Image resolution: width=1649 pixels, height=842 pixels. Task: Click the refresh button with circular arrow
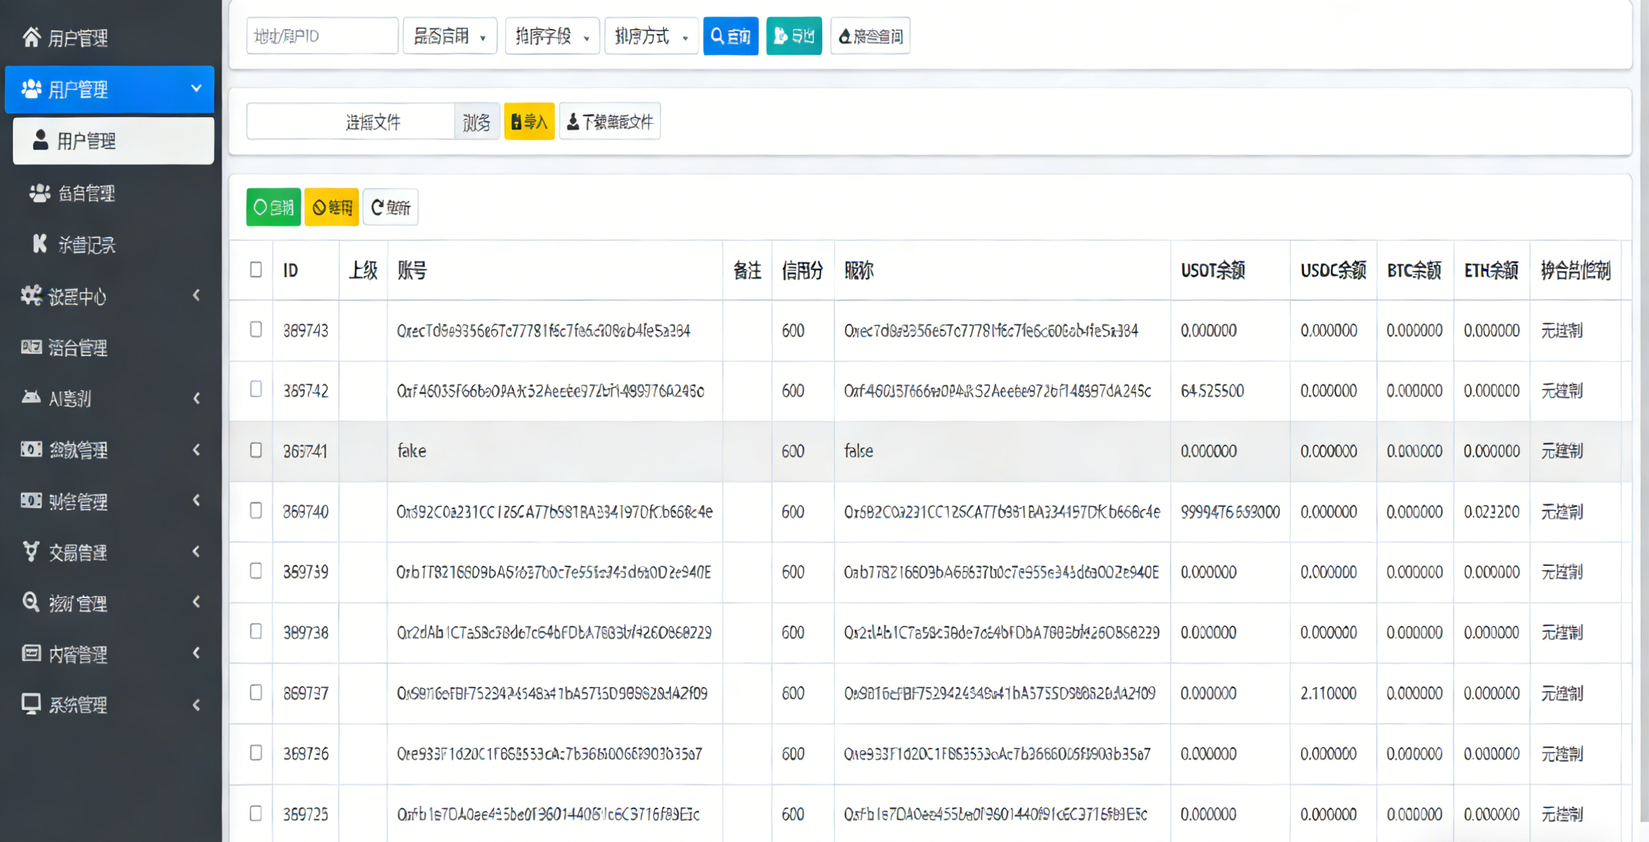coord(390,207)
